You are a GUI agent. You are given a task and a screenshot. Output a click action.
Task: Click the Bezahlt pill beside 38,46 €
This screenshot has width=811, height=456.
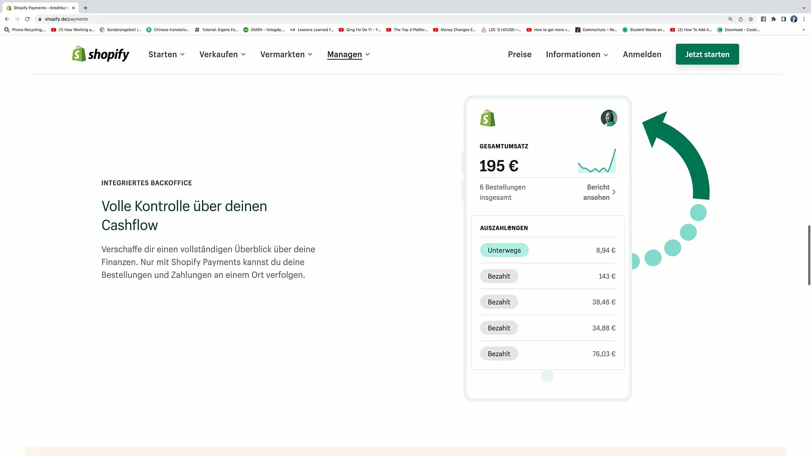click(x=499, y=302)
